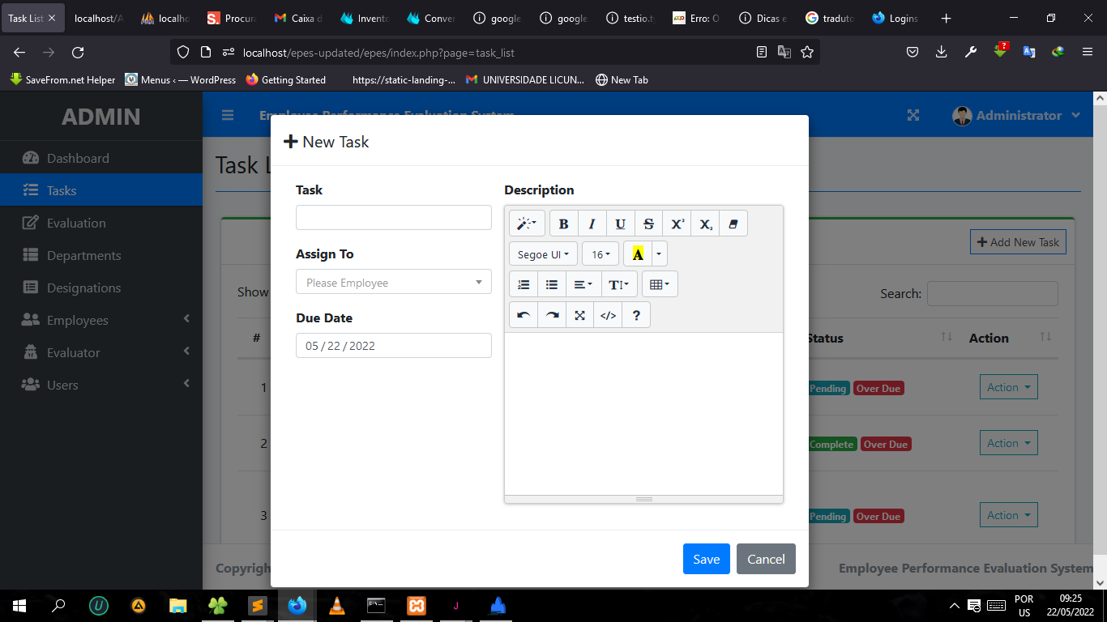
Task: Open the Firefox application menu
Action: 1088,52
